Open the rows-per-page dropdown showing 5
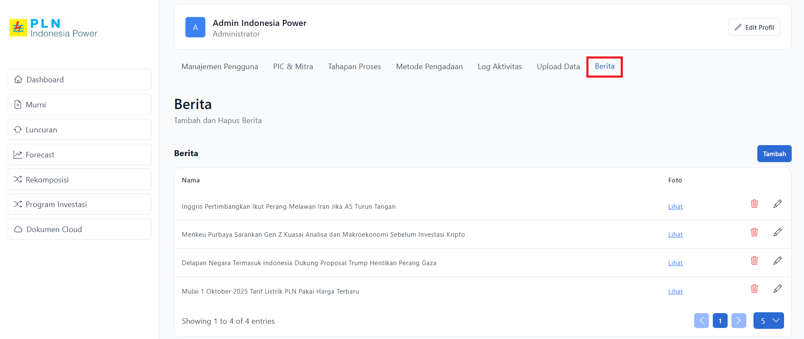The image size is (804, 339). coord(768,321)
